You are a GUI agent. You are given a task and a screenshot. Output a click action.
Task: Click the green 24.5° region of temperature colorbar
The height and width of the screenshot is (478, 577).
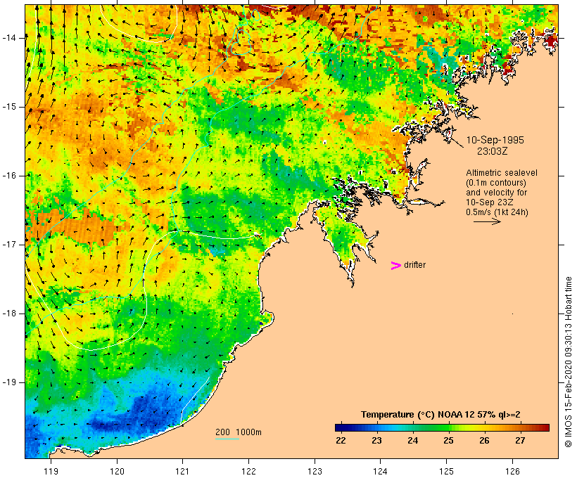click(430, 427)
